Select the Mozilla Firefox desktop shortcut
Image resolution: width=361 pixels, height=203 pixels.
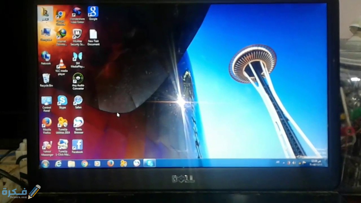pyautogui.click(x=47, y=123)
